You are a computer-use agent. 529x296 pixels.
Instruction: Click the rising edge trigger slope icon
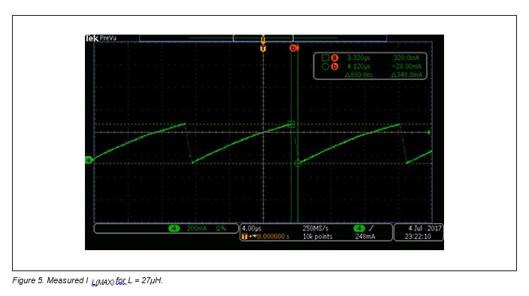371,228
